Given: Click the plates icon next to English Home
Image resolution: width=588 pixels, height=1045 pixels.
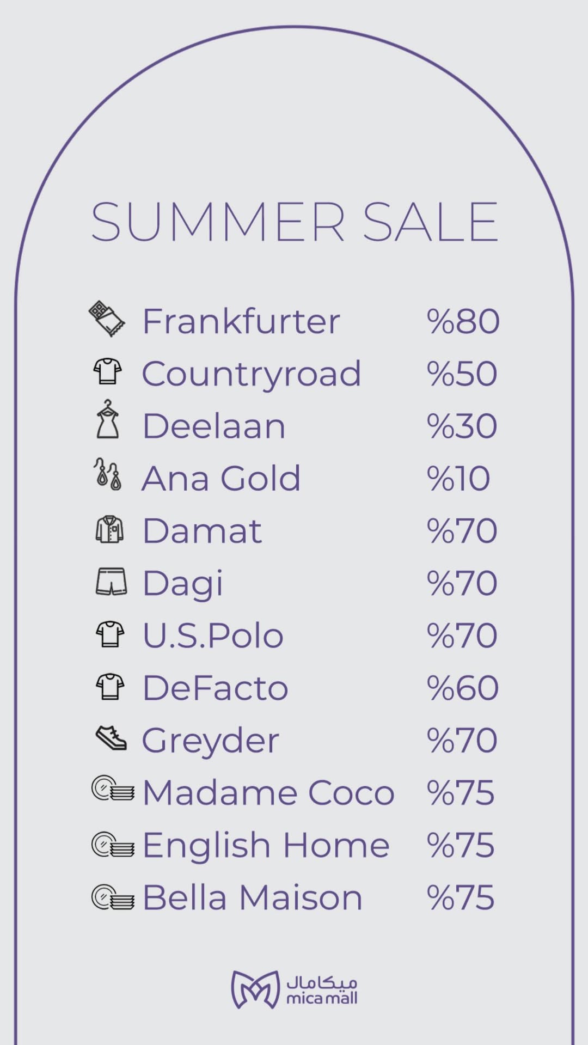Looking at the screenshot, I should pyautogui.click(x=113, y=845).
